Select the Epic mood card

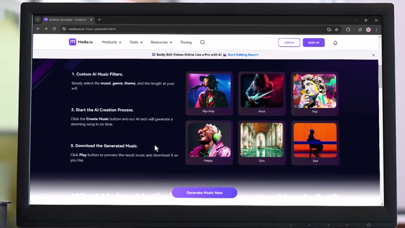(262, 142)
